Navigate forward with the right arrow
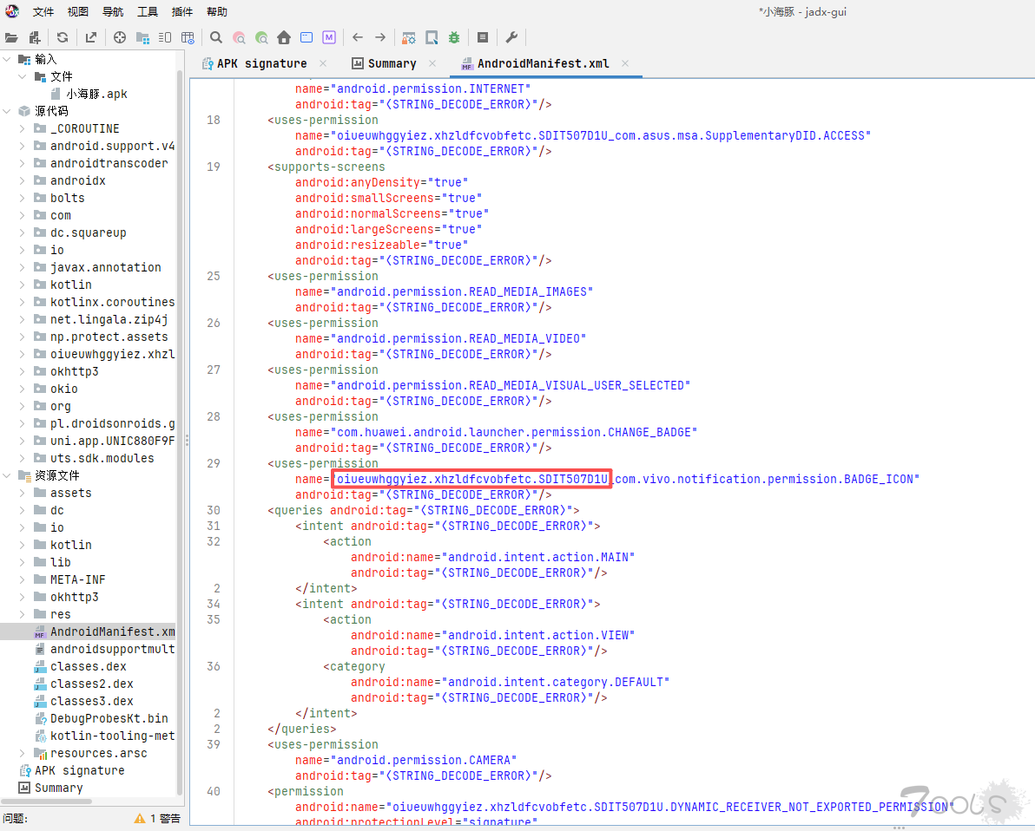This screenshot has width=1035, height=831. click(x=380, y=37)
